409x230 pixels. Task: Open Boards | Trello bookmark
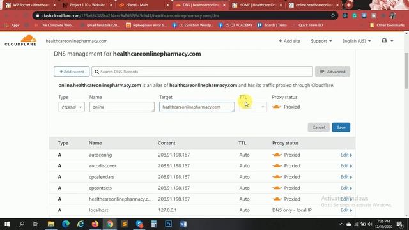click(x=272, y=25)
